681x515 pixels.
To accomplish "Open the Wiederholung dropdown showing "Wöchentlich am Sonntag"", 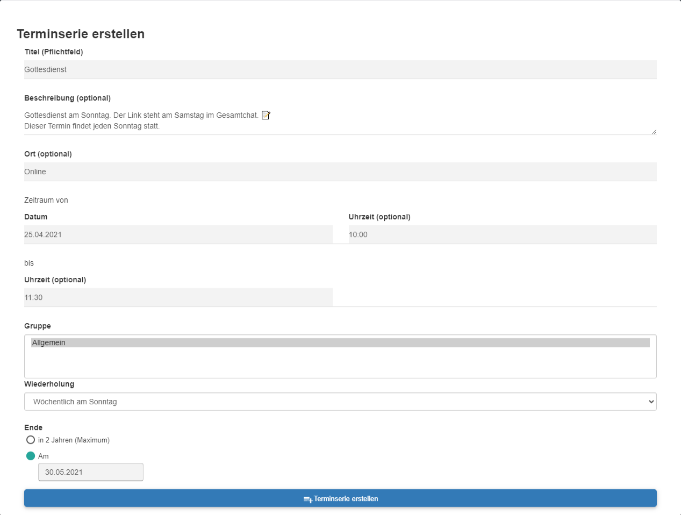I will point(340,402).
